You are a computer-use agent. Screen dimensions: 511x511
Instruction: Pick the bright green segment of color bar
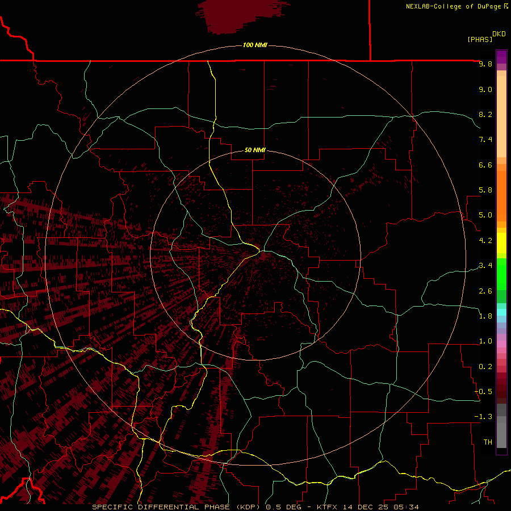tap(501, 274)
